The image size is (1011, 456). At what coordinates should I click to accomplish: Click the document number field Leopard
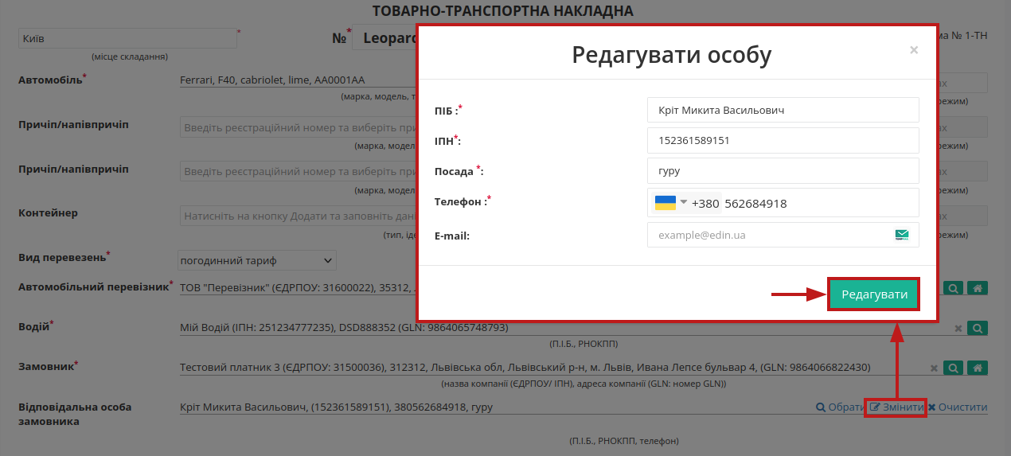point(385,37)
